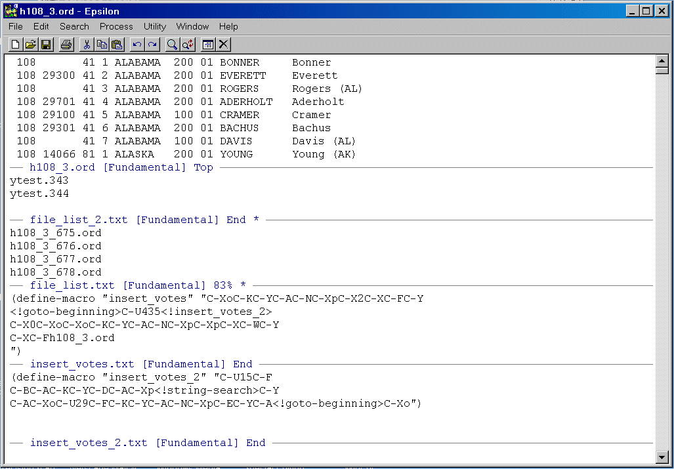Save the file using the floppy disk icon
674x469 pixels.
tap(46, 45)
